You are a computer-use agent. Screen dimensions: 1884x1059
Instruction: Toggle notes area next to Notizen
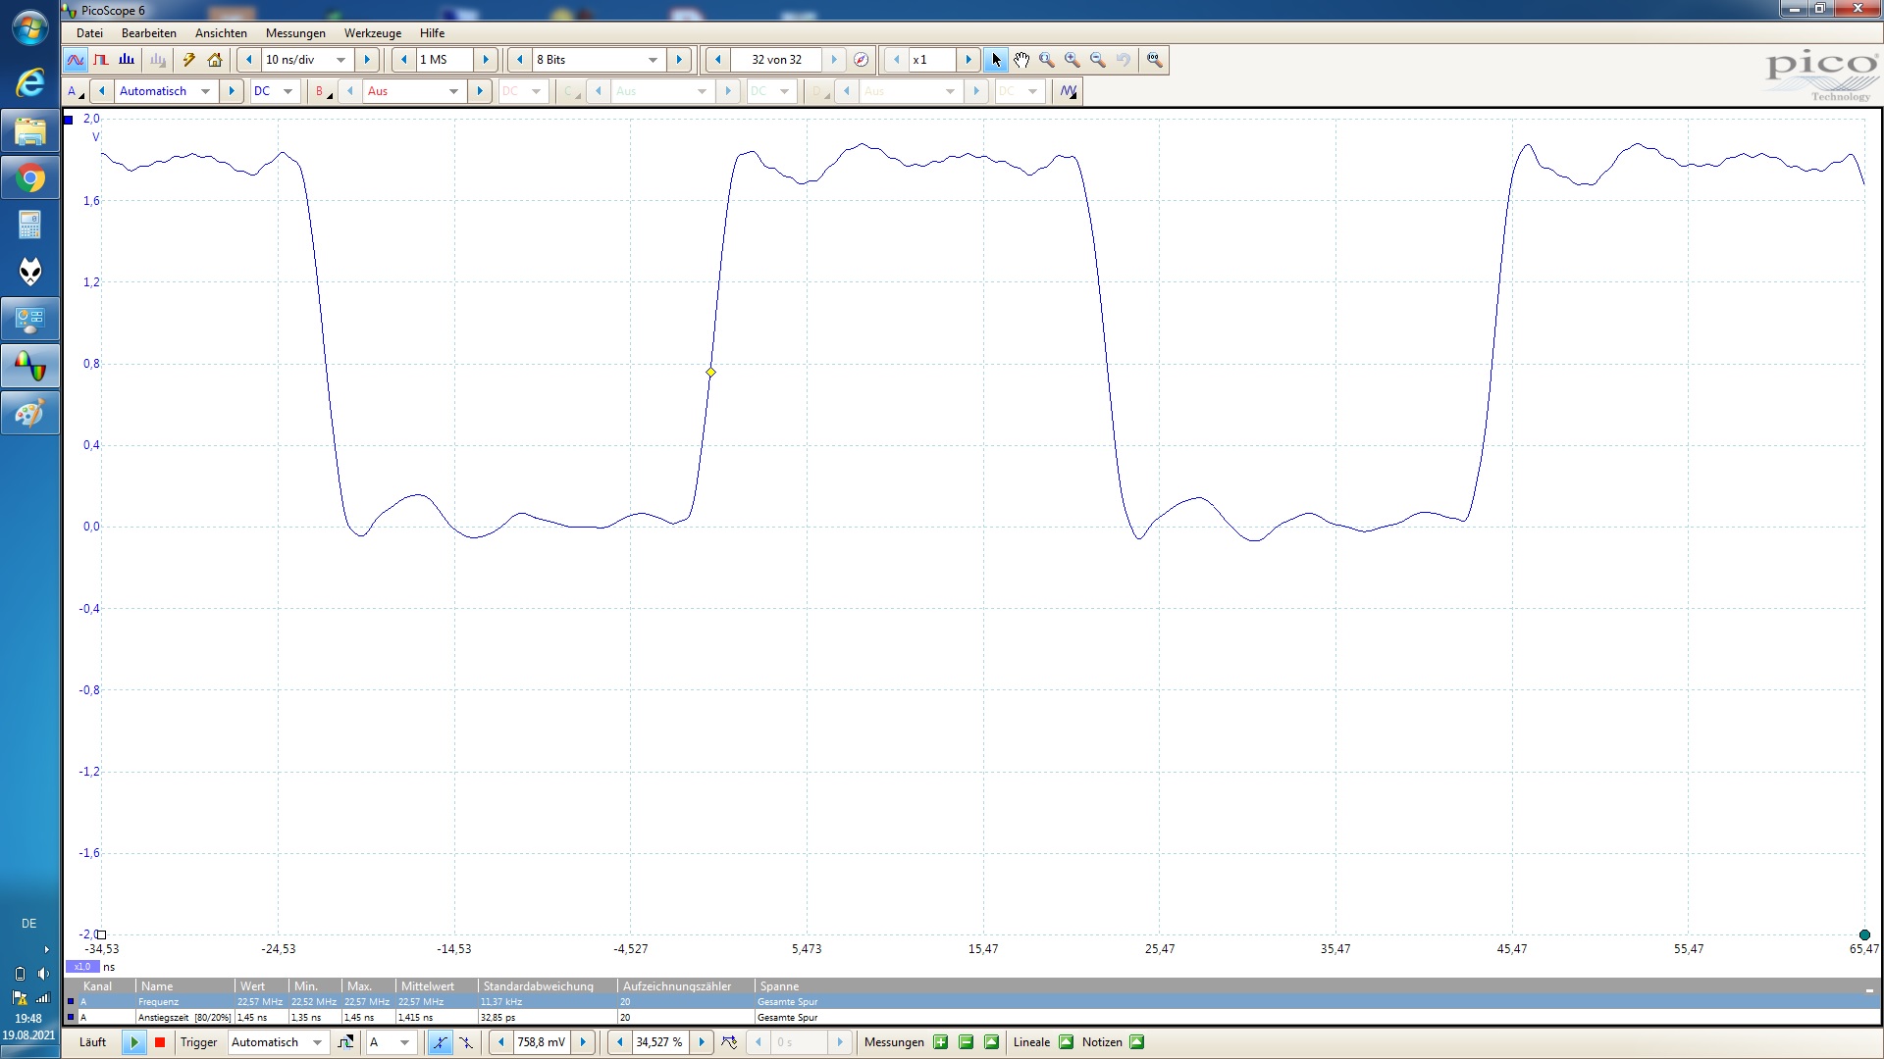coord(1137,1042)
